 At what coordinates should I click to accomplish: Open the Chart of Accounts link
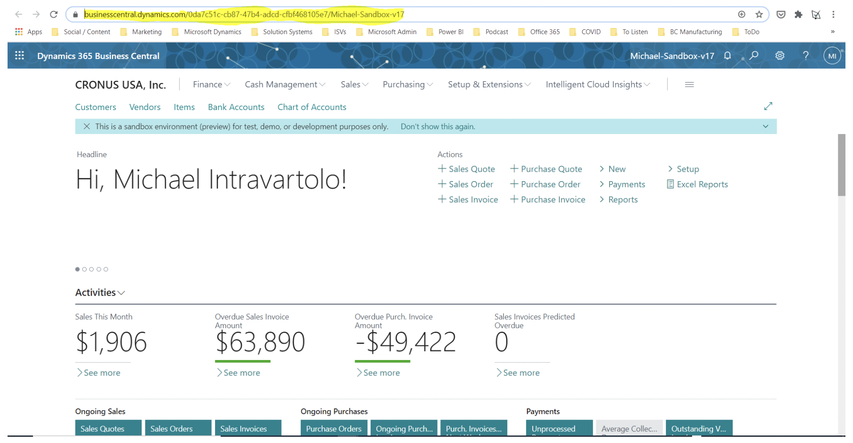[x=311, y=107]
